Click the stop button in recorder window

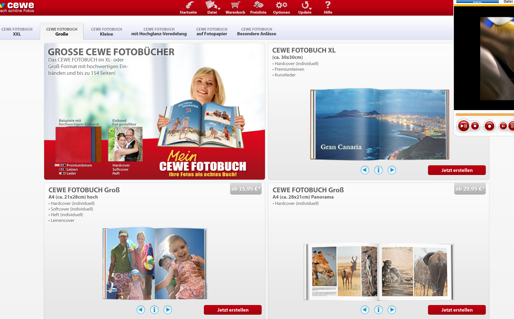pyautogui.click(x=475, y=126)
